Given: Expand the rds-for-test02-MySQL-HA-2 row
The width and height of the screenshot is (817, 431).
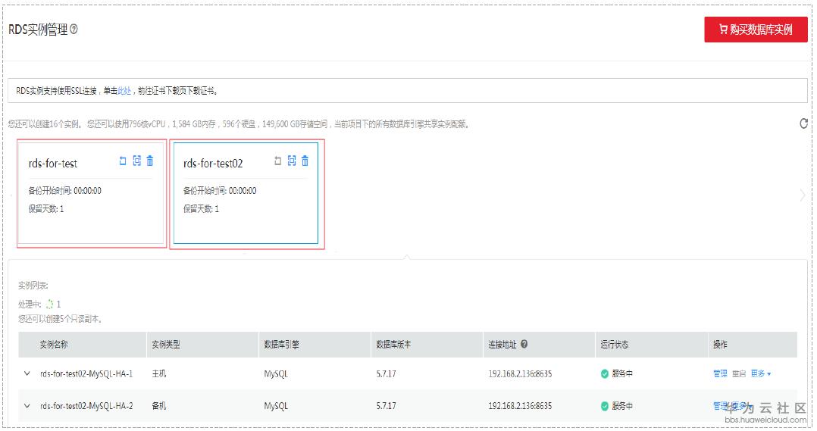Looking at the screenshot, I should (27, 405).
